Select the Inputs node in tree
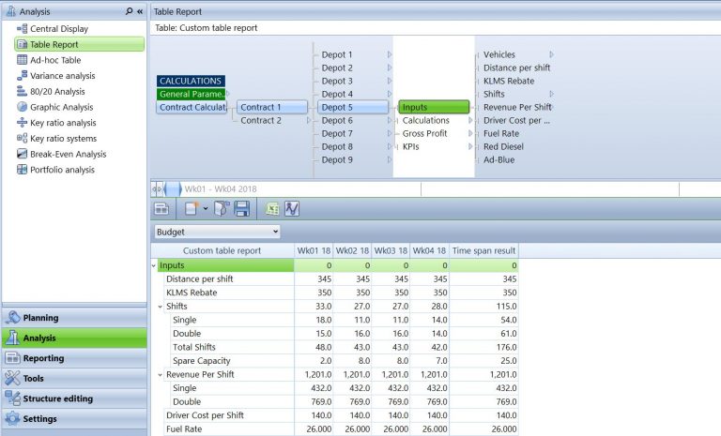721x436 pixels. click(434, 107)
